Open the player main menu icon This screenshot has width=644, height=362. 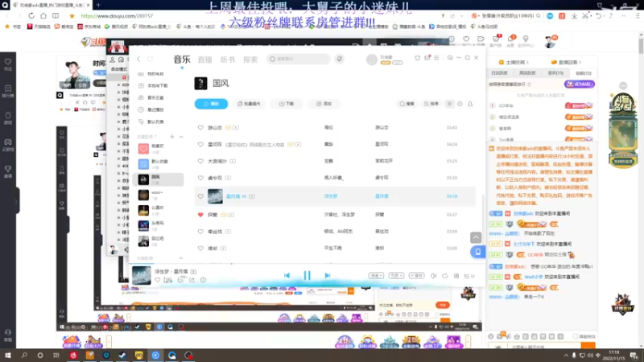tap(436, 58)
